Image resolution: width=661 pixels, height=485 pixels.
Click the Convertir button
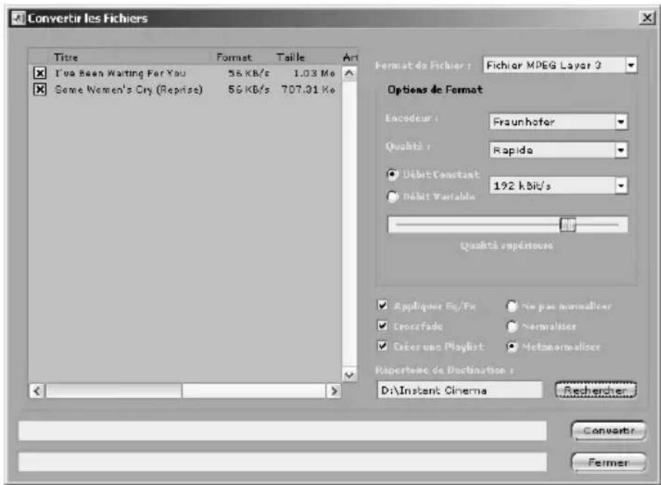[608, 431]
